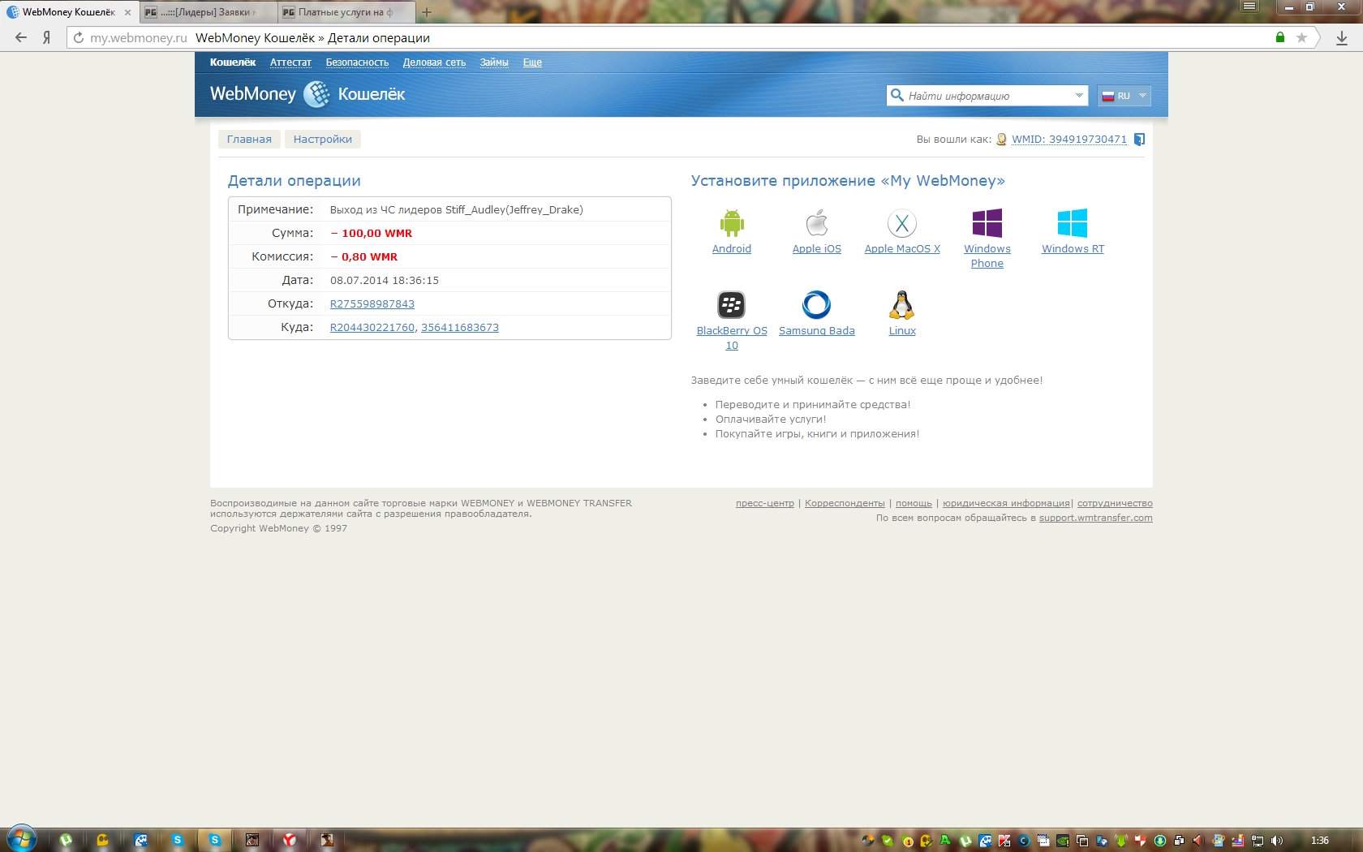Go to the Главная page button
The height and width of the screenshot is (852, 1363).
point(249,140)
